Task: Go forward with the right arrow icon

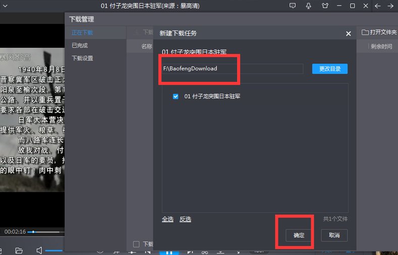Action: coord(390,6)
